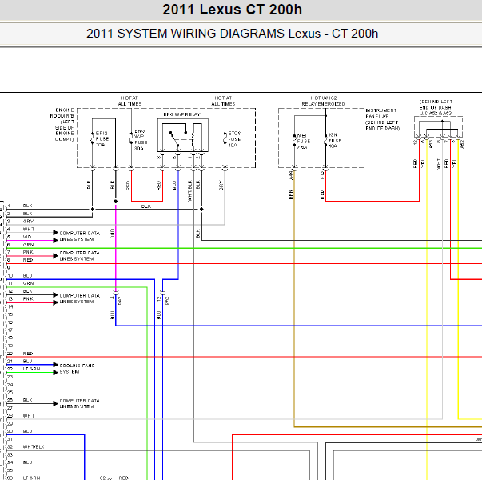The height and width of the screenshot is (480, 482).
Task: Select pin 13 PNK wire label
Action: coord(28,298)
